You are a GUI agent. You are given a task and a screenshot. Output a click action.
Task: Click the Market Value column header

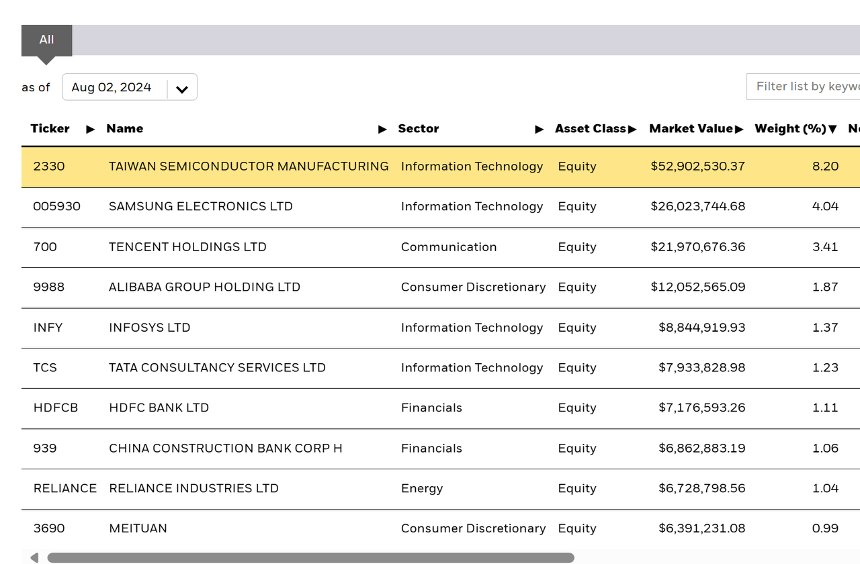pos(691,128)
